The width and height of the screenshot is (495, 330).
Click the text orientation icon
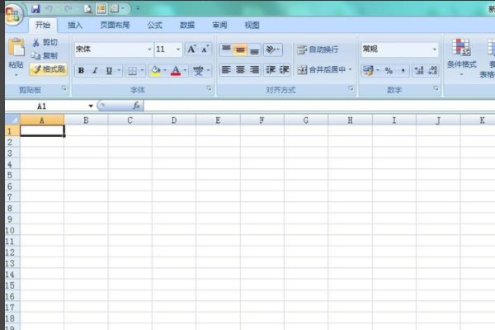(271, 49)
